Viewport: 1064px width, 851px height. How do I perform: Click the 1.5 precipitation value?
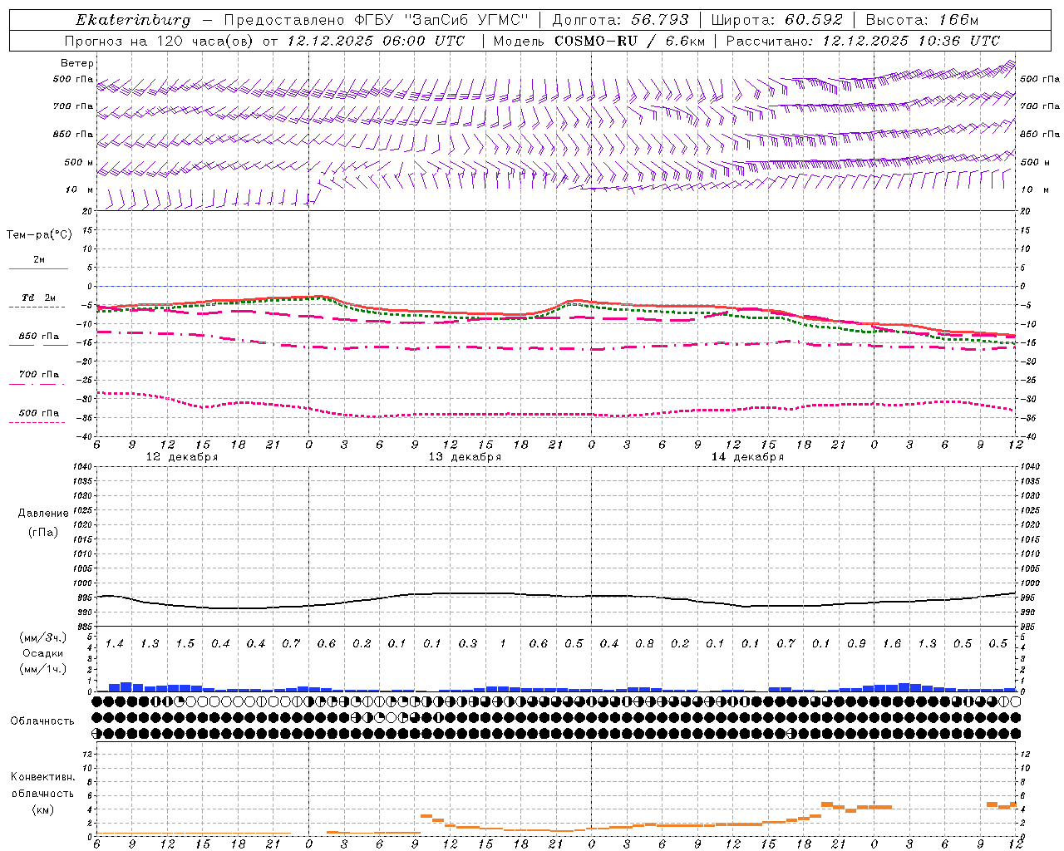(185, 644)
